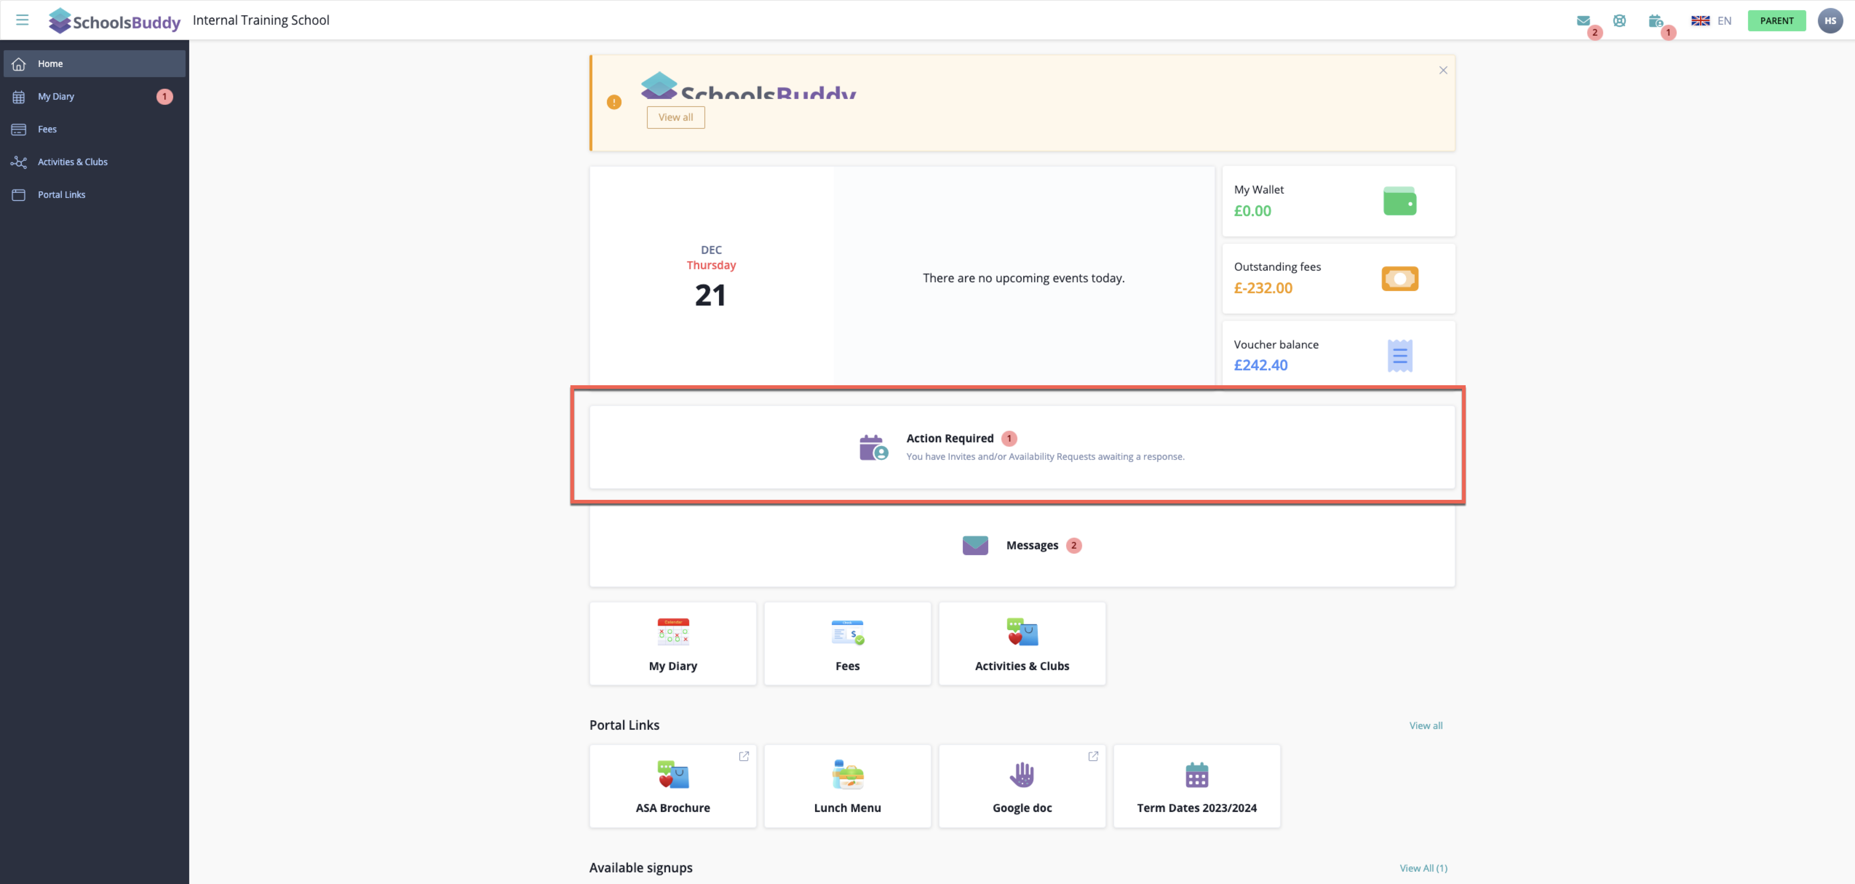Open Activities & Clubs in sidebar
Viewport: 1855px width, 884px height.
point(72,162)
